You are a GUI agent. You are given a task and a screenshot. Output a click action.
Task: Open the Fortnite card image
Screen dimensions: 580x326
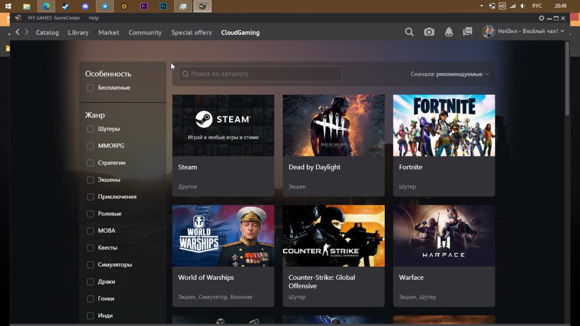(x=444, y=126)
